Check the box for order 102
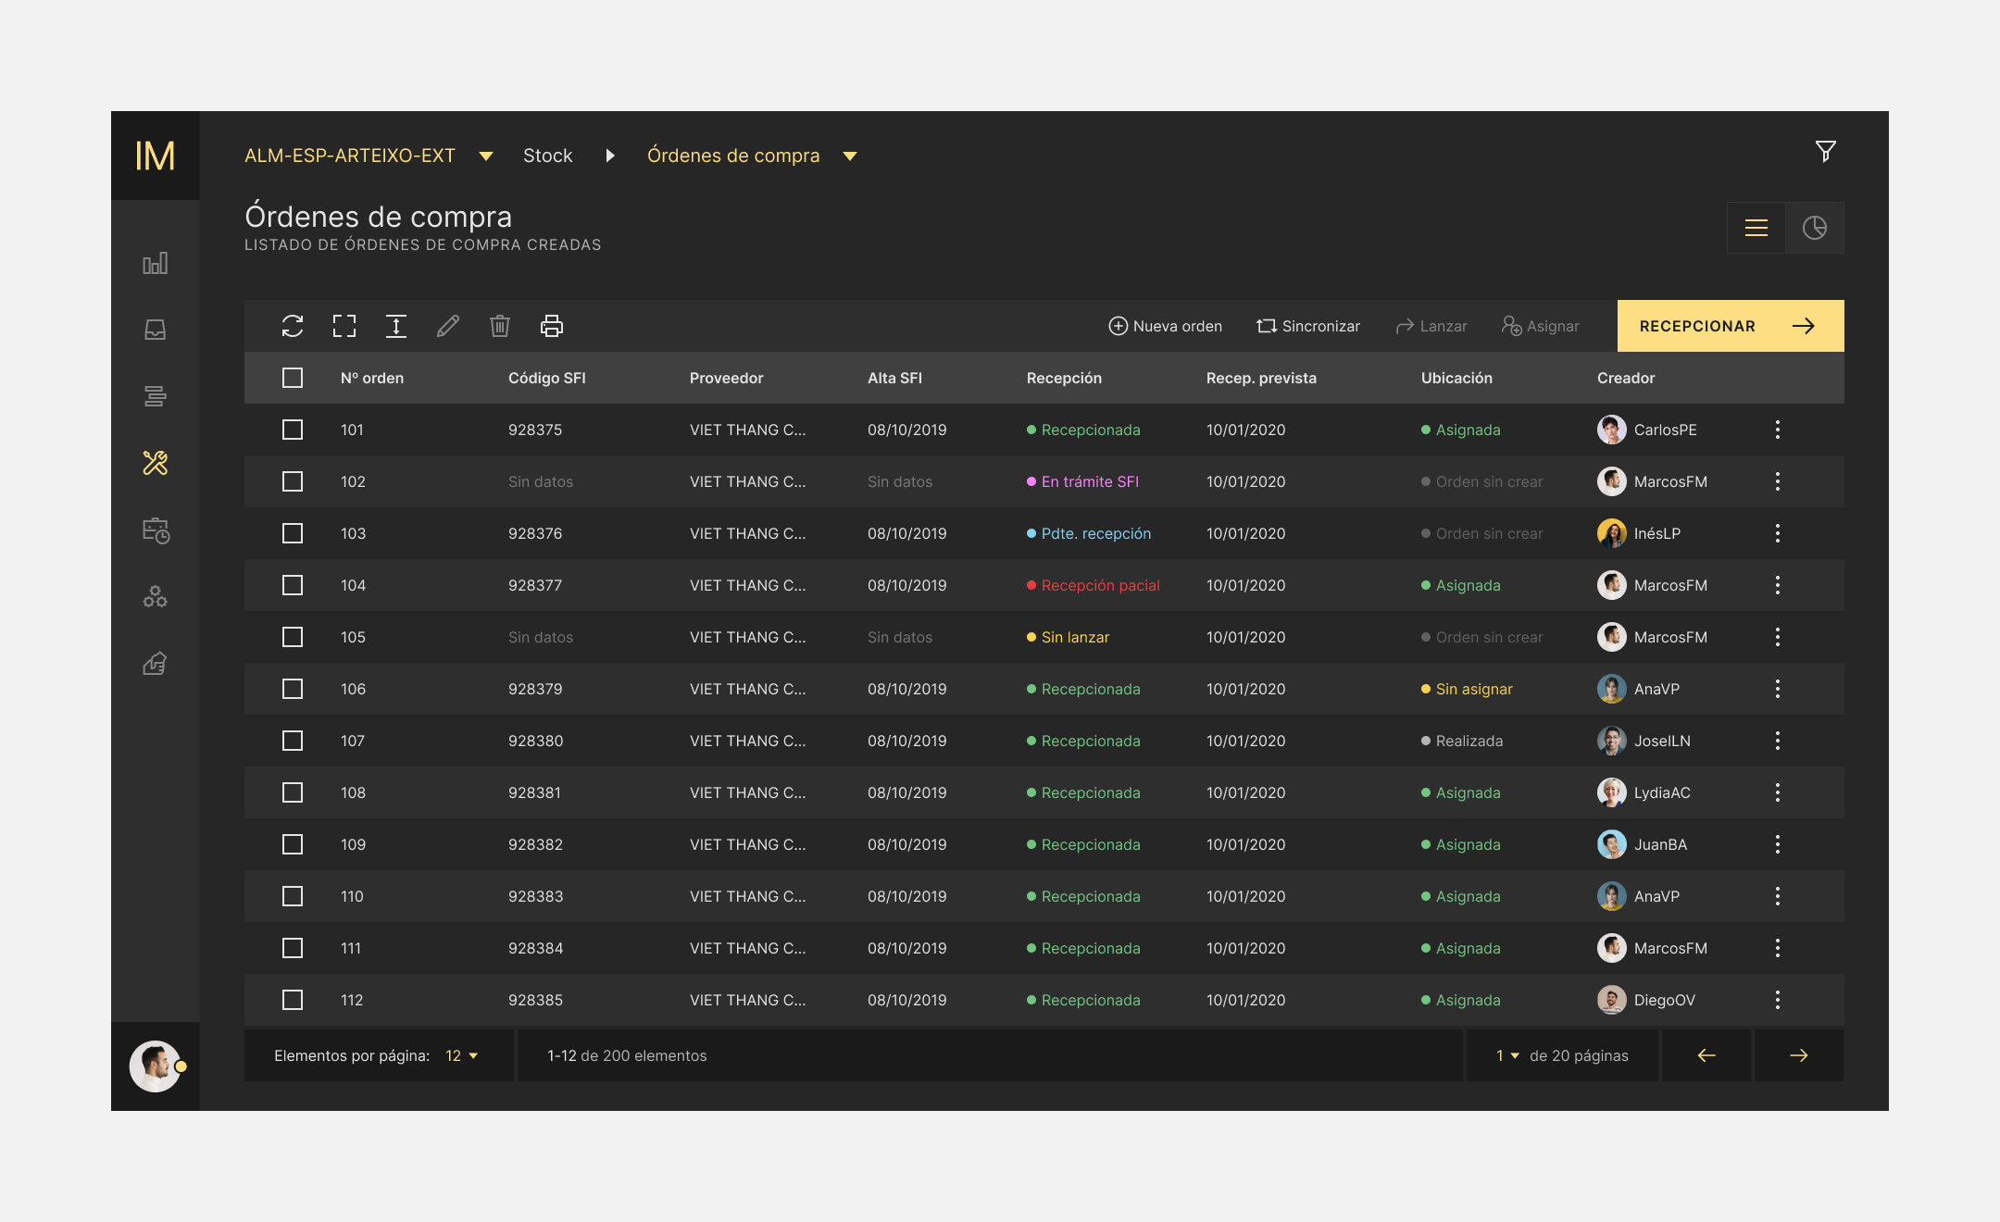The width and height of the screenshot is (2000, 1222). pyautogui.click(x=293, y=481)
